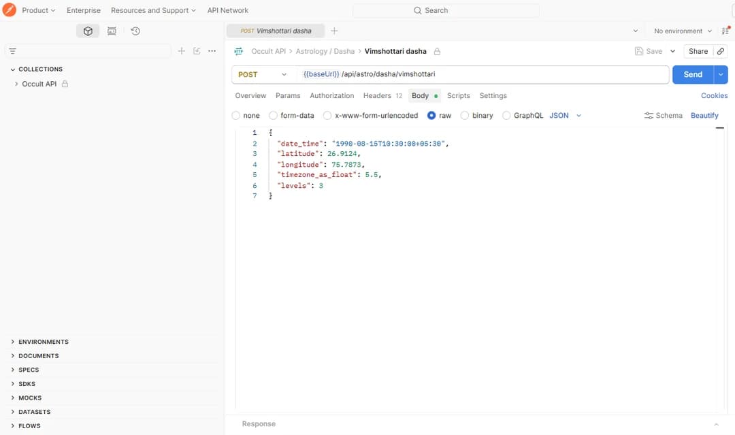Viewport: 735px width, 435px height.
Task: Click the sidebar filter icon
Action: (13, 51)
